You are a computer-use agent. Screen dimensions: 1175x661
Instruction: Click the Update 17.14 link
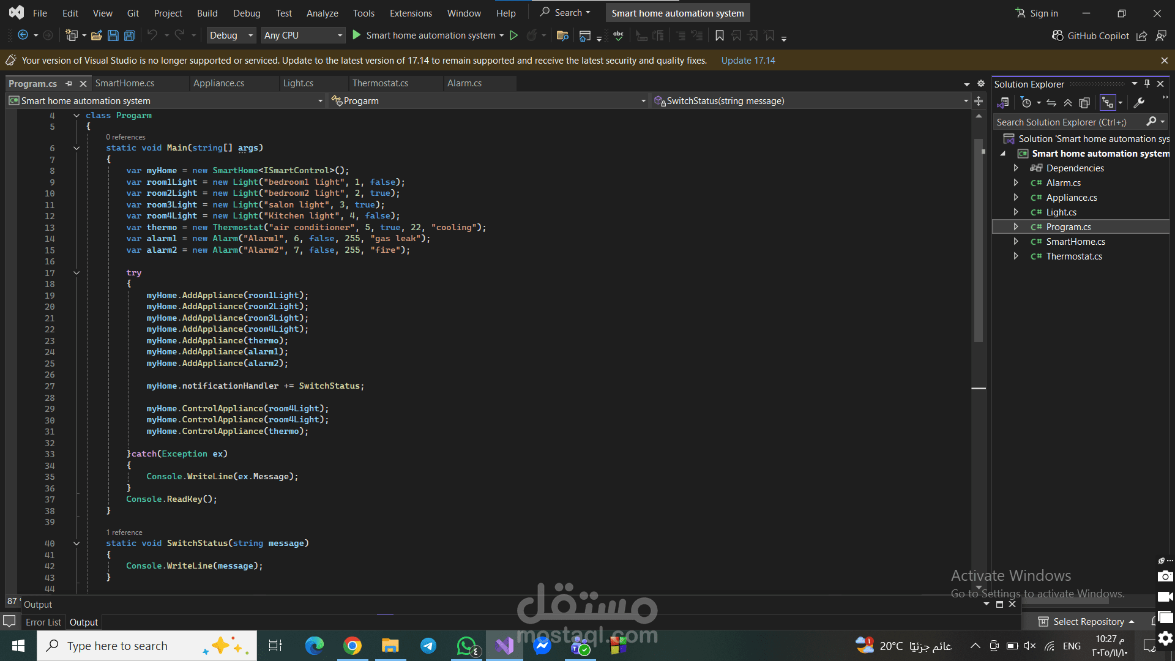pos(748,61)
